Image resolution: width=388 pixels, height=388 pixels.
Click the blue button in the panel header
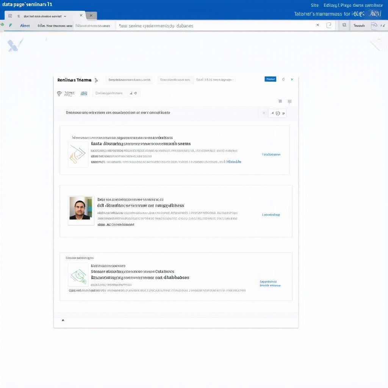tap(270, 79)
